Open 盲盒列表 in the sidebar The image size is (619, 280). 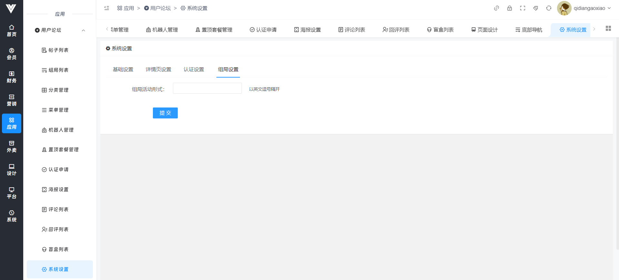[x=58, y=249]
